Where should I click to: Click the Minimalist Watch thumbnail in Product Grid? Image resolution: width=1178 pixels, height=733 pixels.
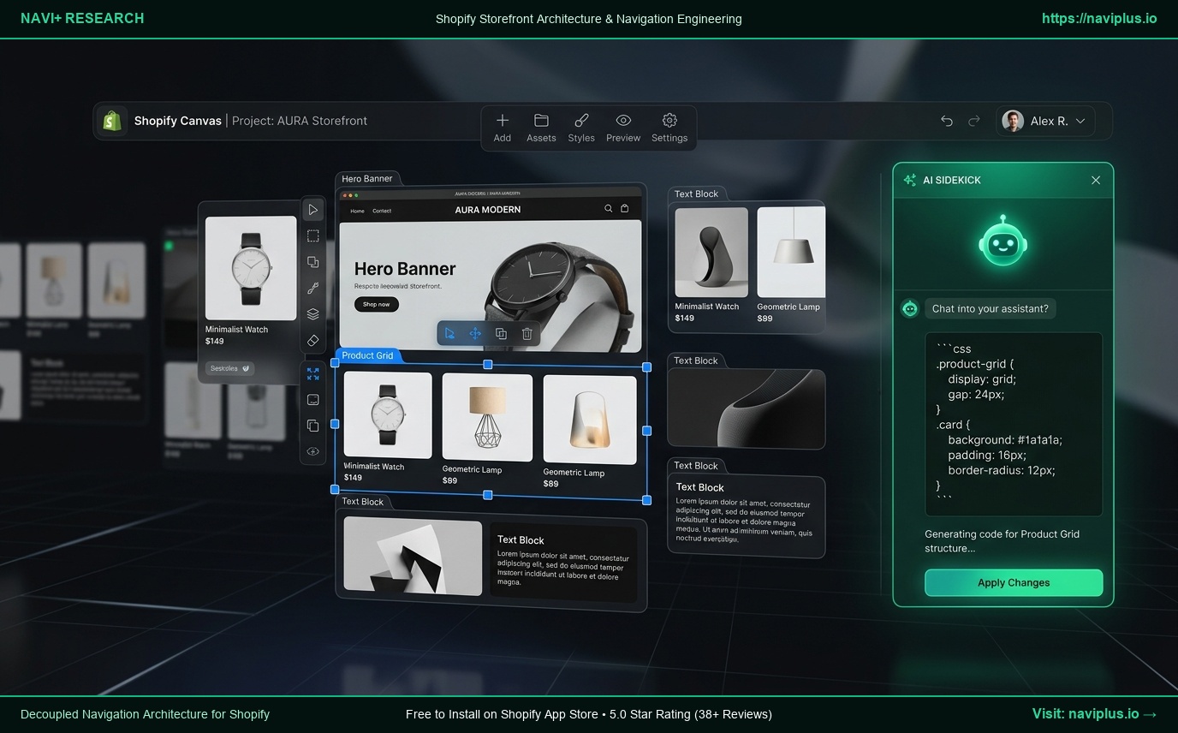(388, 414)
